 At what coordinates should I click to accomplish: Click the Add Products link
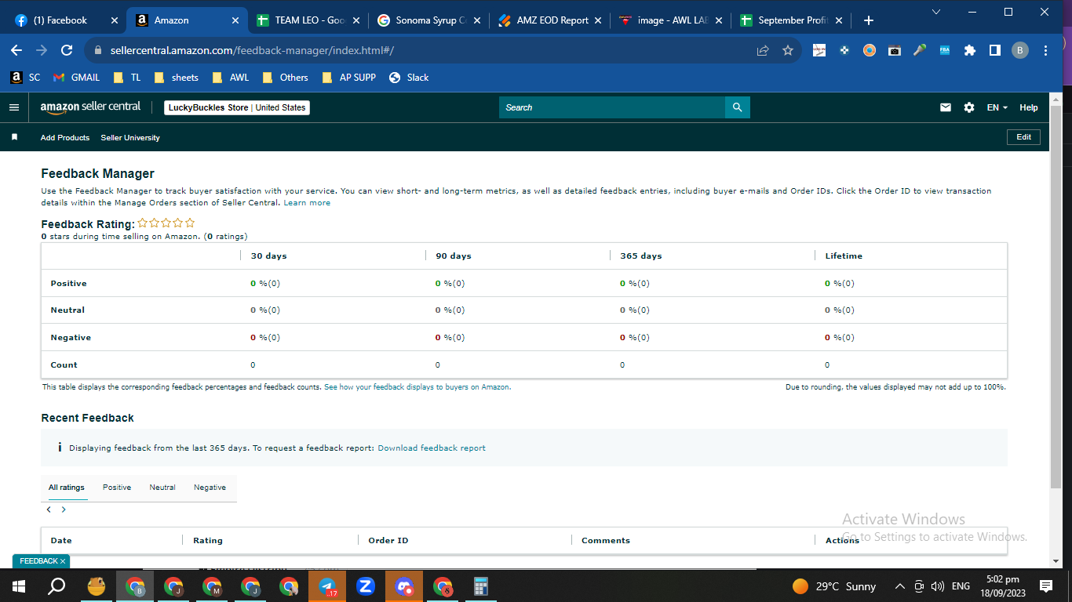(65, 137)
